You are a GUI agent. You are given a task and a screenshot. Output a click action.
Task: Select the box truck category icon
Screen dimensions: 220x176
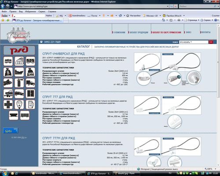point(30,83)
